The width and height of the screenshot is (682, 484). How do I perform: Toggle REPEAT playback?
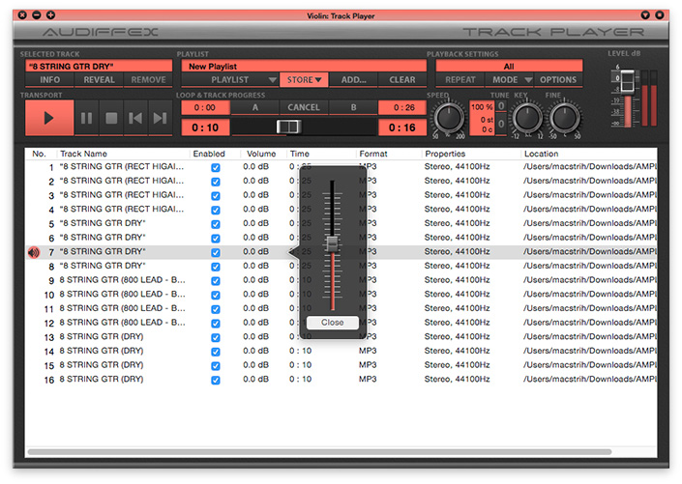point(460,80)
